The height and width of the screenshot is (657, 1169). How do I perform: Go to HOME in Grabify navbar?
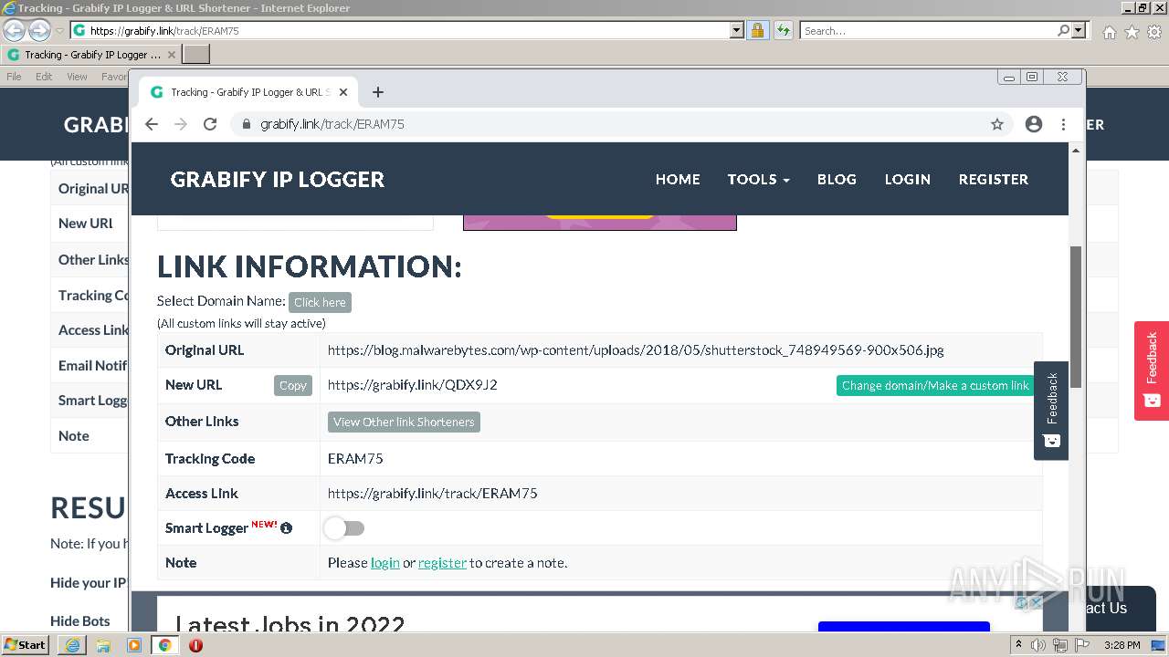pyautogui.click(x=678, y=179)
